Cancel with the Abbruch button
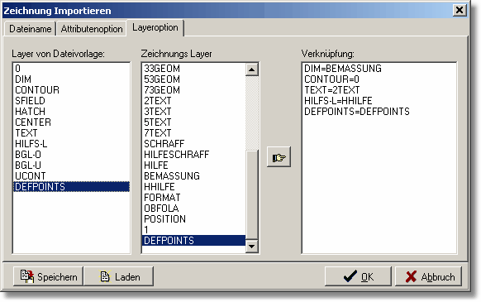The height and width of the screenshot is (302, 481). pyautogui.click(x=429, y=276)
